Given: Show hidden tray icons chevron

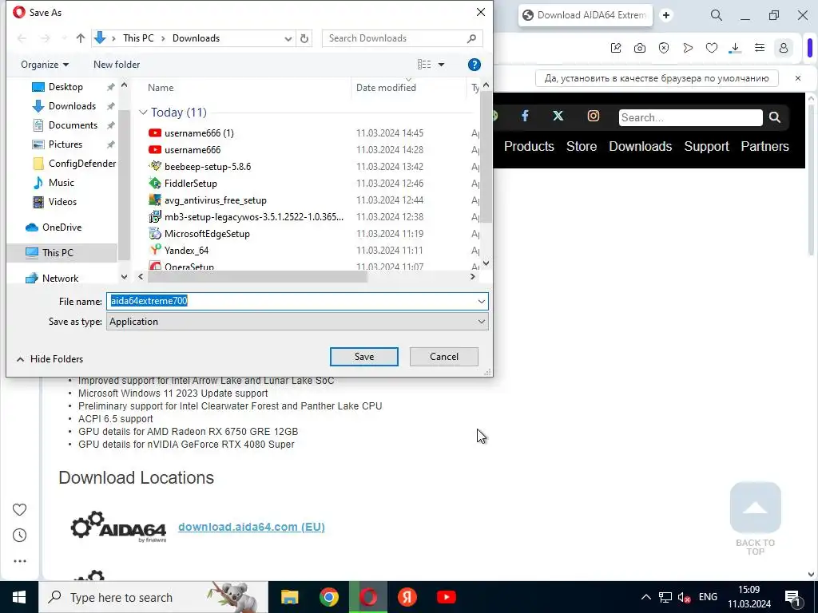Looking at the screenshot, I should point(645,597).
